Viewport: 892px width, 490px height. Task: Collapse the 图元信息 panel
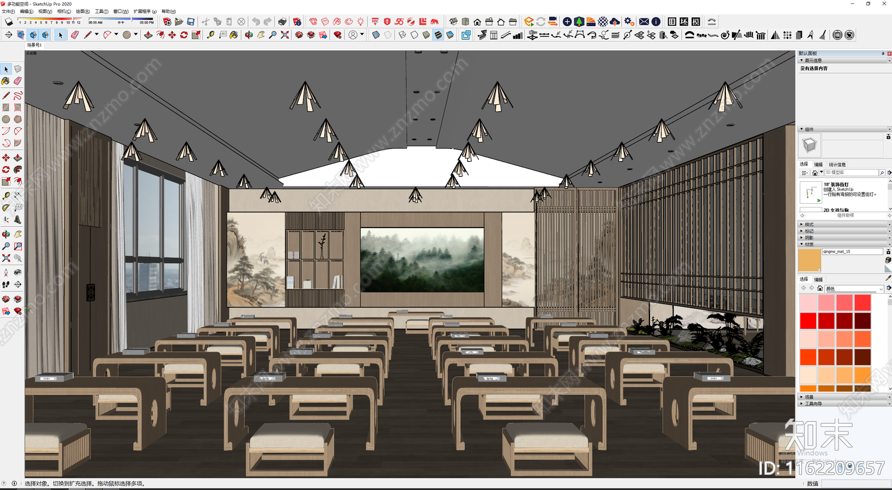pyautogui.click(x=802, y=60)
